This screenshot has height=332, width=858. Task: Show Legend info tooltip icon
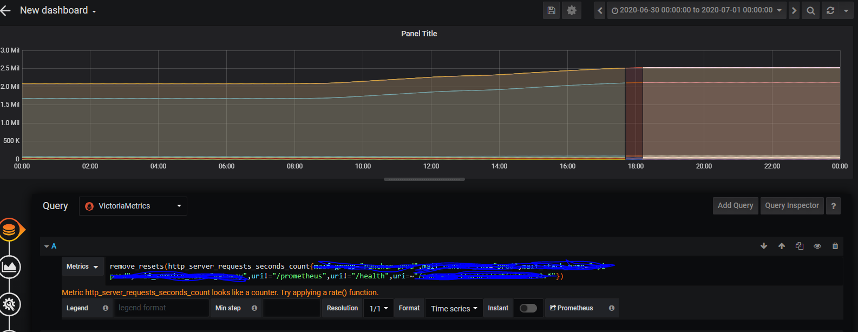coord(106,308)
